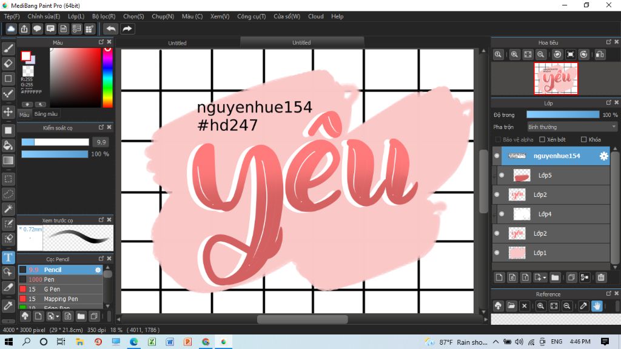This screenshot has height=349, width=621.
Task: Open the Bộ lọc(R) menu
Action: coord(104,16)
